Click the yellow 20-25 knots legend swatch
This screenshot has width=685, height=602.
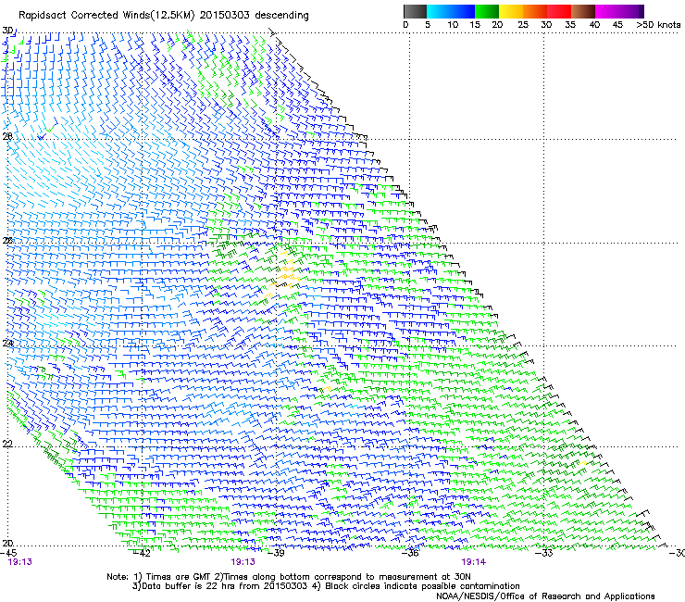511,11
